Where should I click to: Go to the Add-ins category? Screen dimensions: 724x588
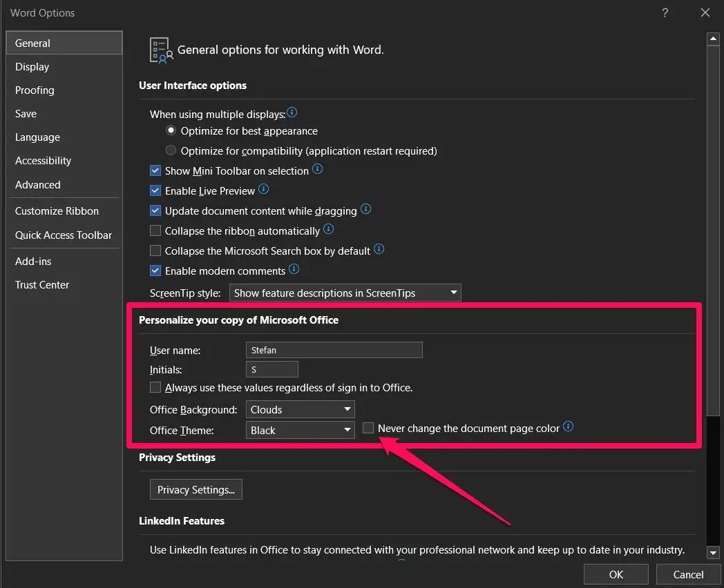click(64, 262)
